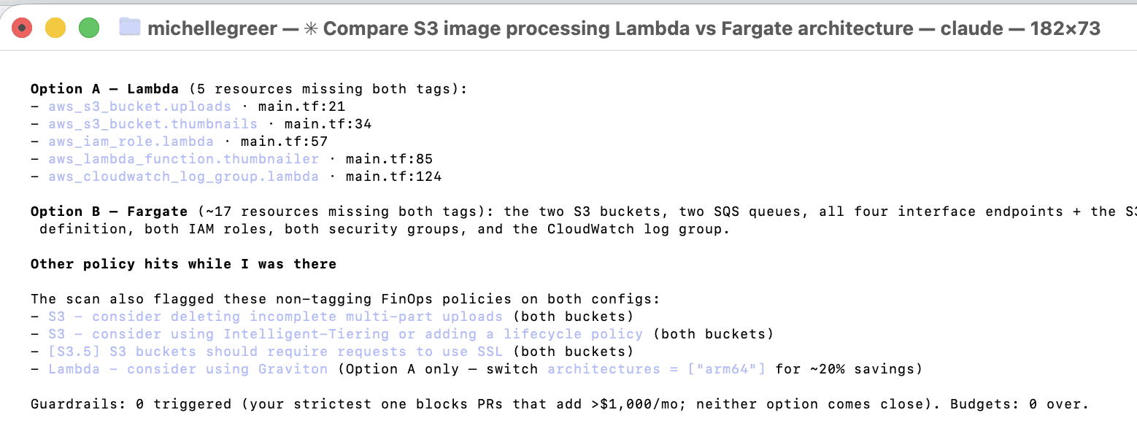Click the aws_iam_role.lambda link

click(x=131, y=142)
